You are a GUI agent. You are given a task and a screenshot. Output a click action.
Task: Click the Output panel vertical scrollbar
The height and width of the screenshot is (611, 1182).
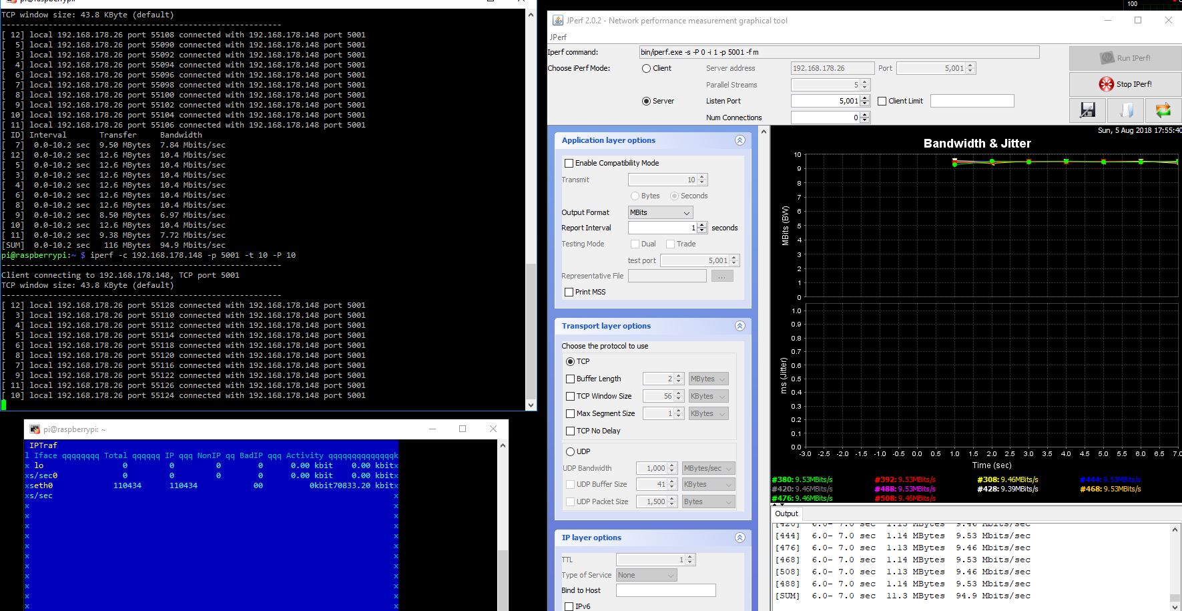click(1175, 566)
